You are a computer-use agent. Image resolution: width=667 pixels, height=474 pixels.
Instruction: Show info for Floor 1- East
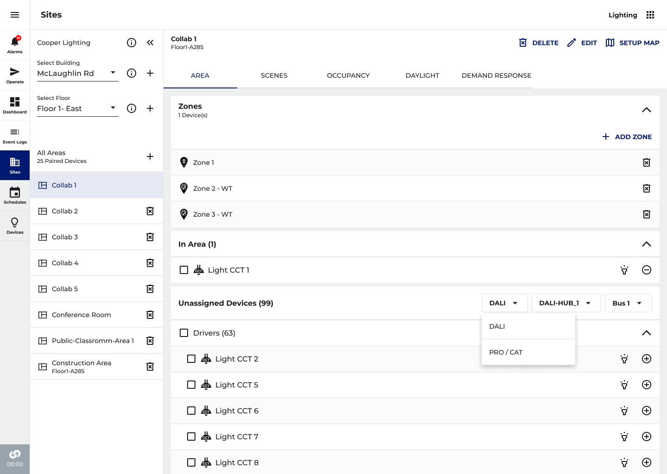coord(132,108)
